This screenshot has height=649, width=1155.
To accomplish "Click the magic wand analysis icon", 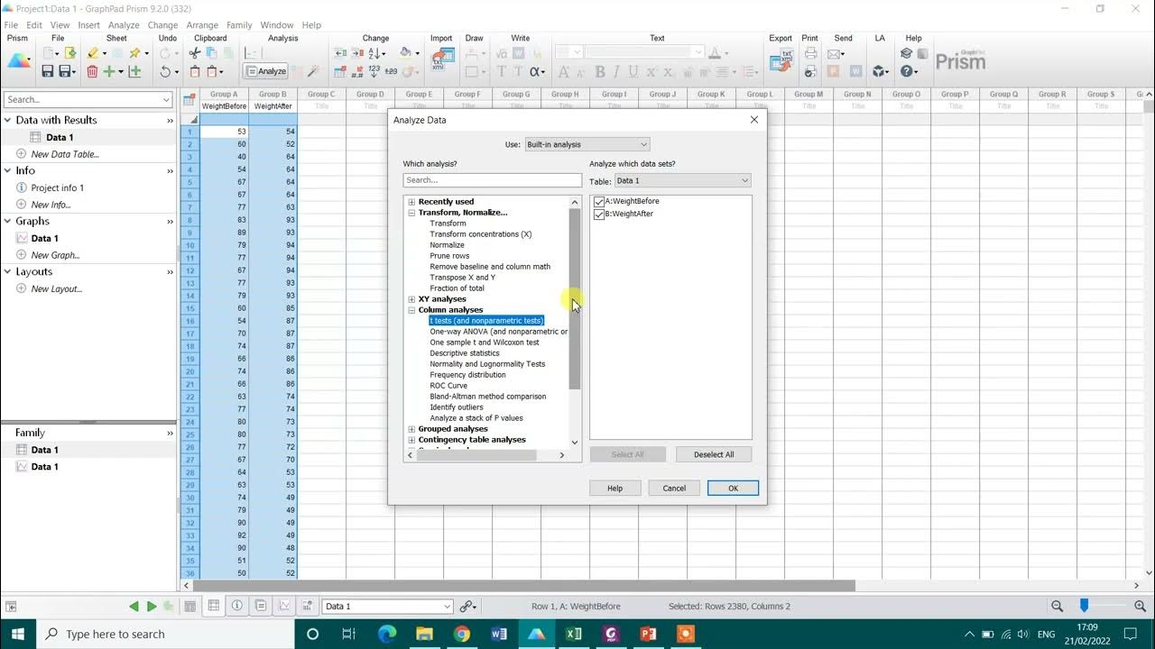I will [x=314, y=71].
